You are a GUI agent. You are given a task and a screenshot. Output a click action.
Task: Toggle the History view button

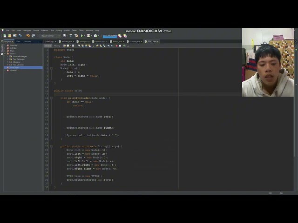pyautogui.click(x=57, y=46)
